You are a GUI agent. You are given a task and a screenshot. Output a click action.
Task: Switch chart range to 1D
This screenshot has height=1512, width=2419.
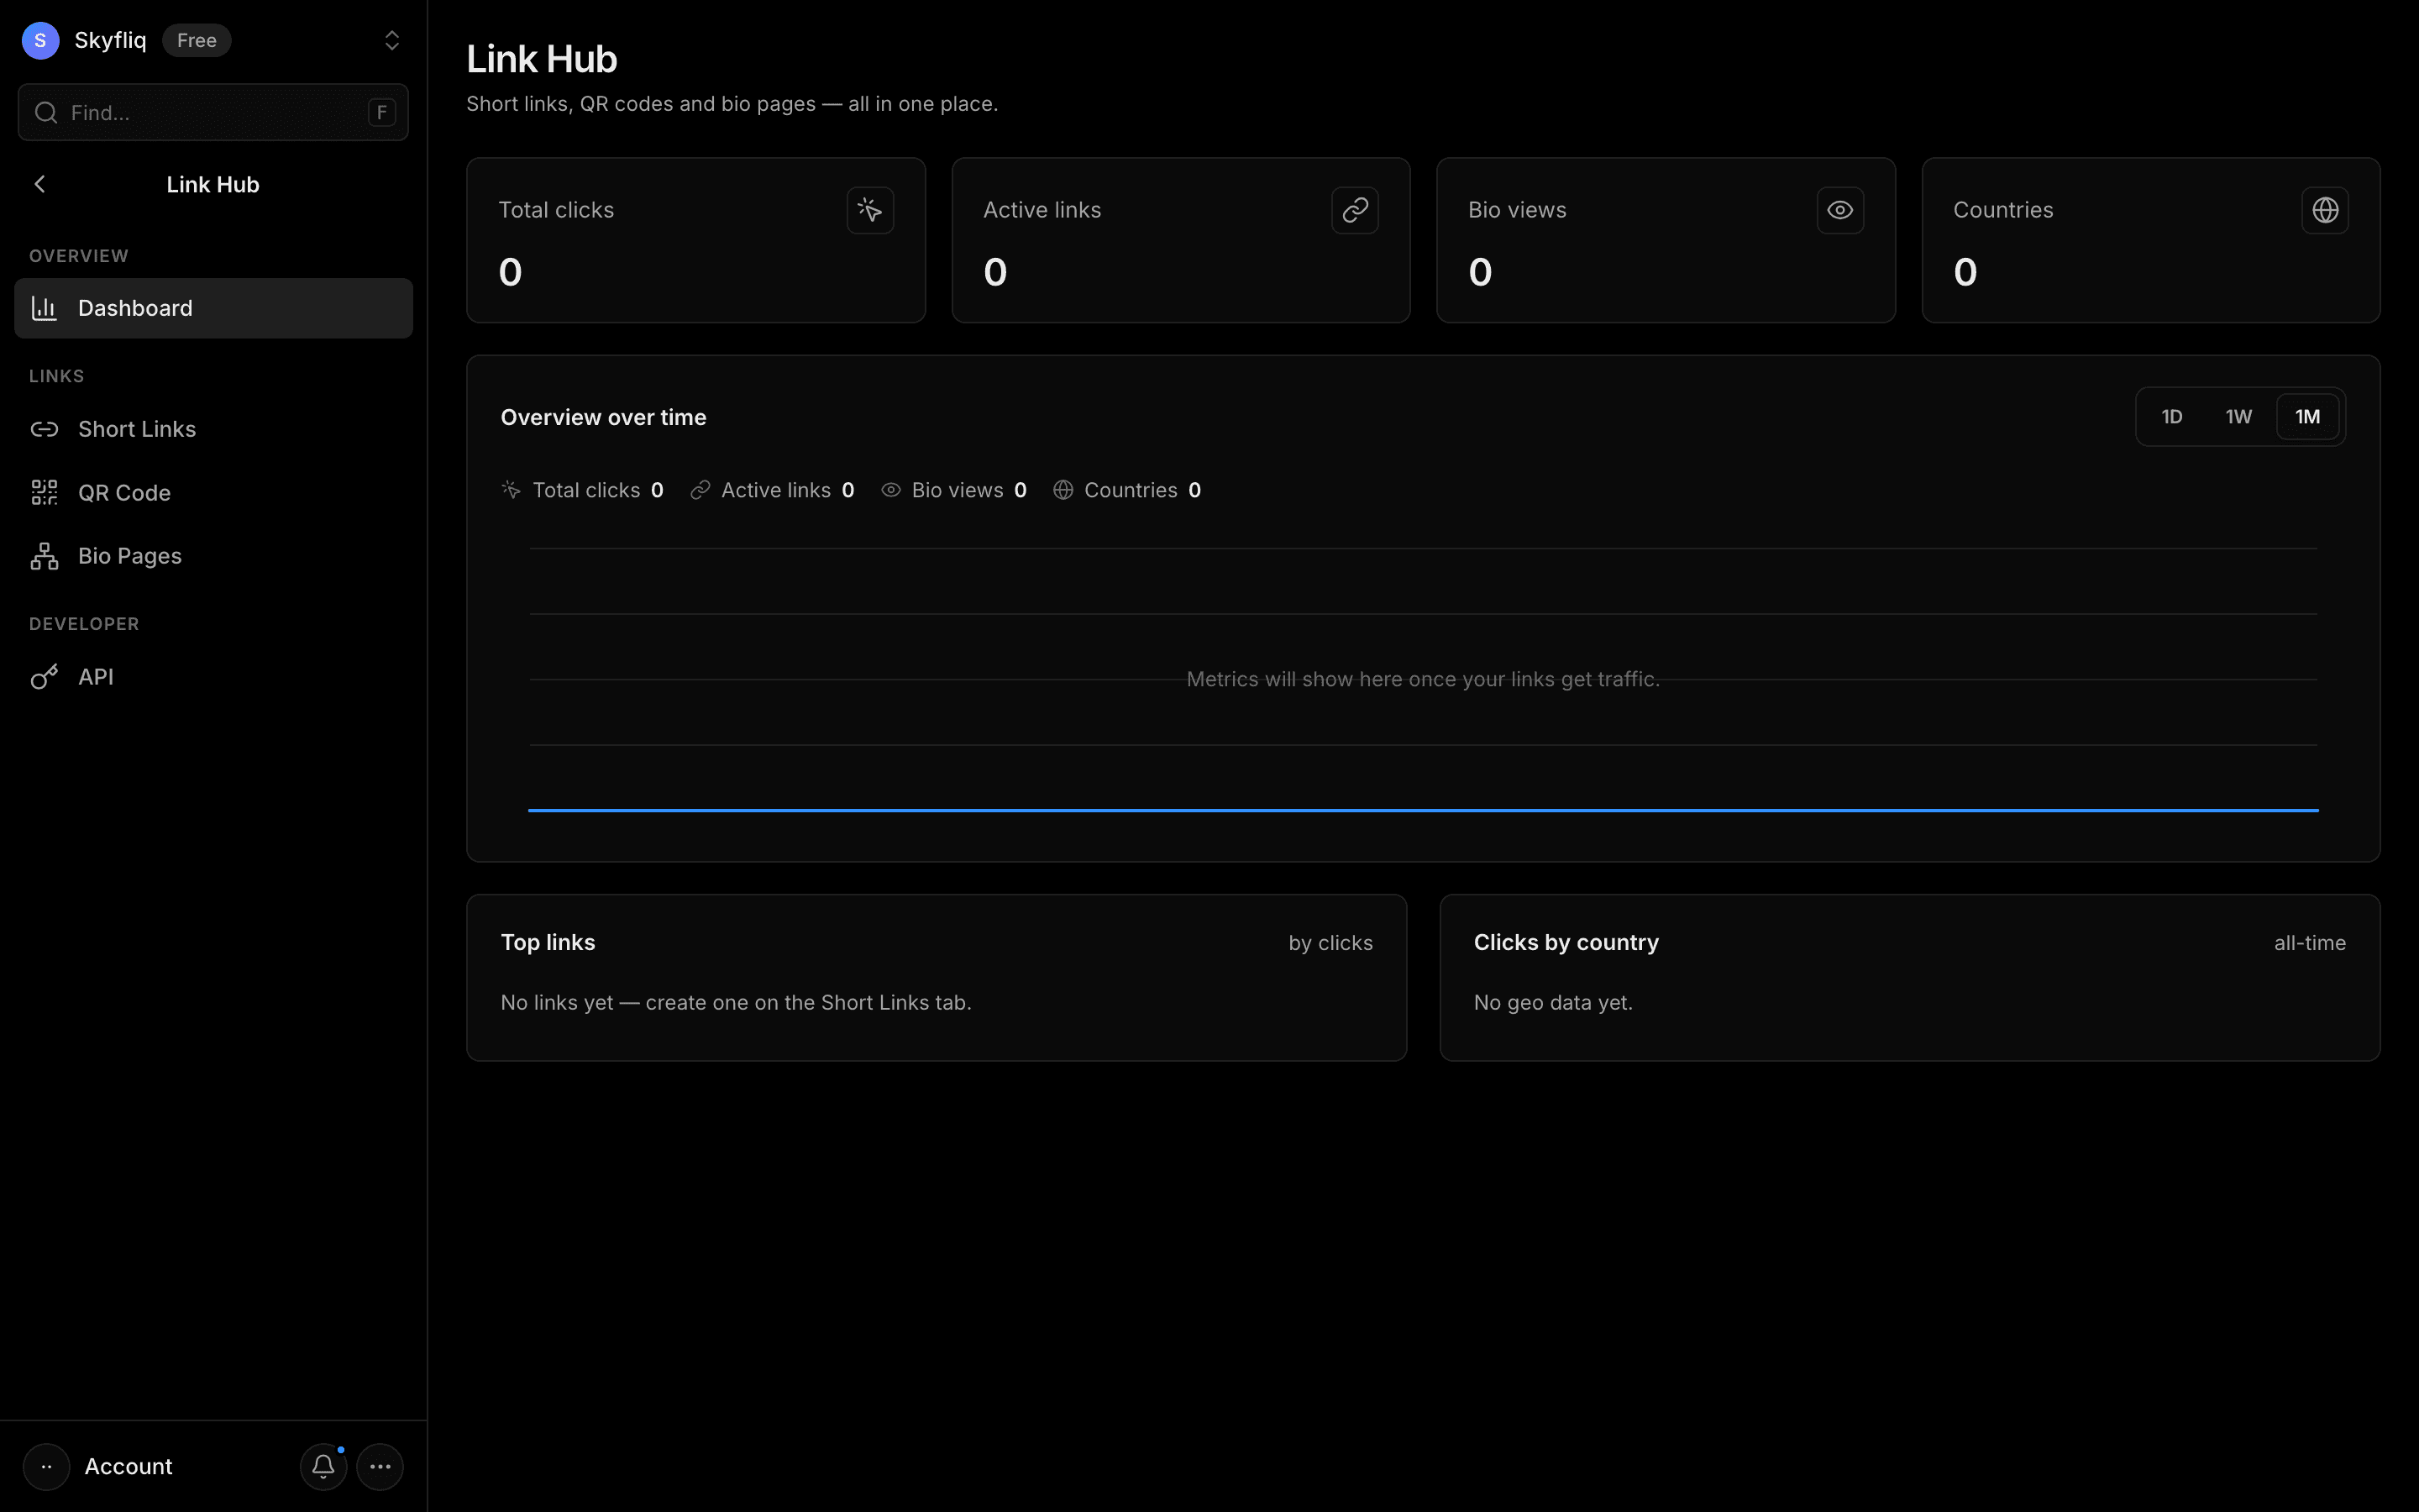(2171, 417)
